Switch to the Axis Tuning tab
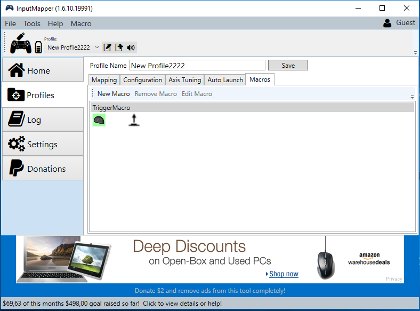The width and height of the screenshot is (420, 311). (x=185, y=80)
